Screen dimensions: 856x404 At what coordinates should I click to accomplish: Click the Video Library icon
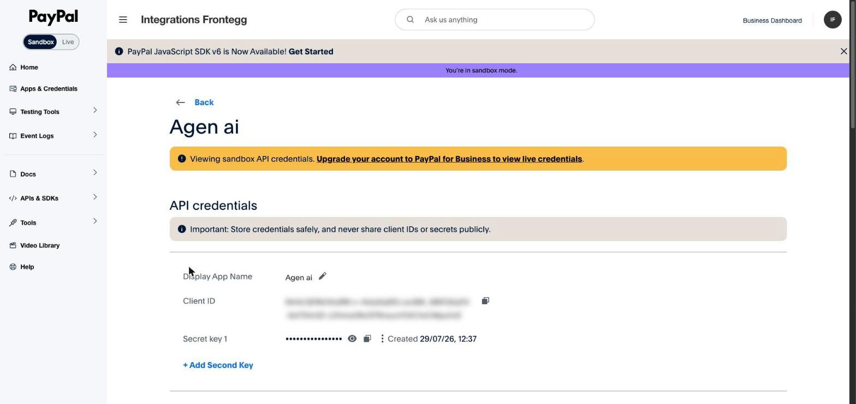click(x=13, y=245)
